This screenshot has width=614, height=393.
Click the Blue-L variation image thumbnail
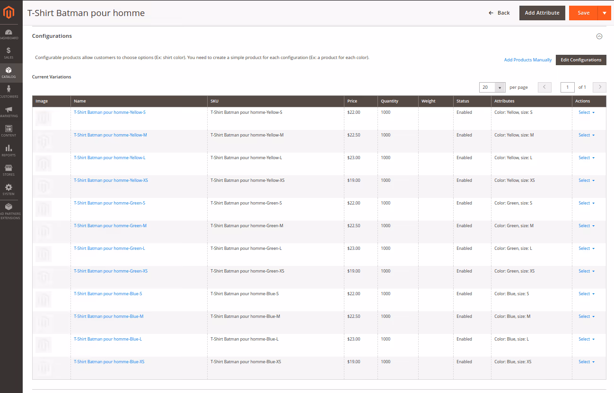pos(44,345)
